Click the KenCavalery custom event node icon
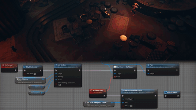This screenshot has width=196, height=110. (3, 65)
